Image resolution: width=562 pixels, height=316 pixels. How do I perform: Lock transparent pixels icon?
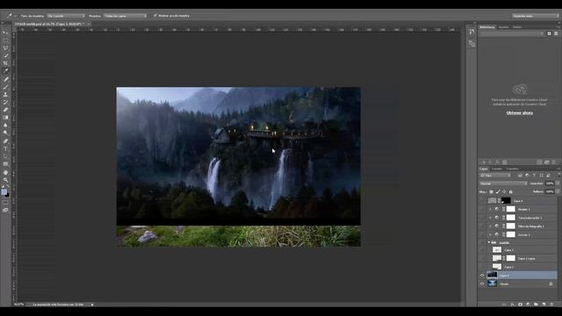pos(491,192)
